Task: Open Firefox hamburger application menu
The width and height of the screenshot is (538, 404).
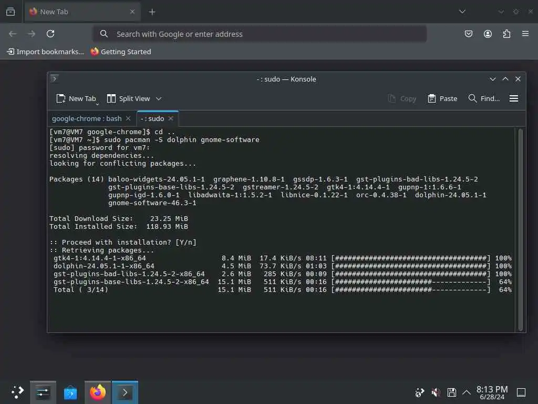Action: (x=525, y=34)
